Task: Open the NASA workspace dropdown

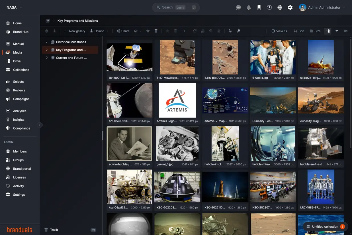Action: click(x=14, y=7)
